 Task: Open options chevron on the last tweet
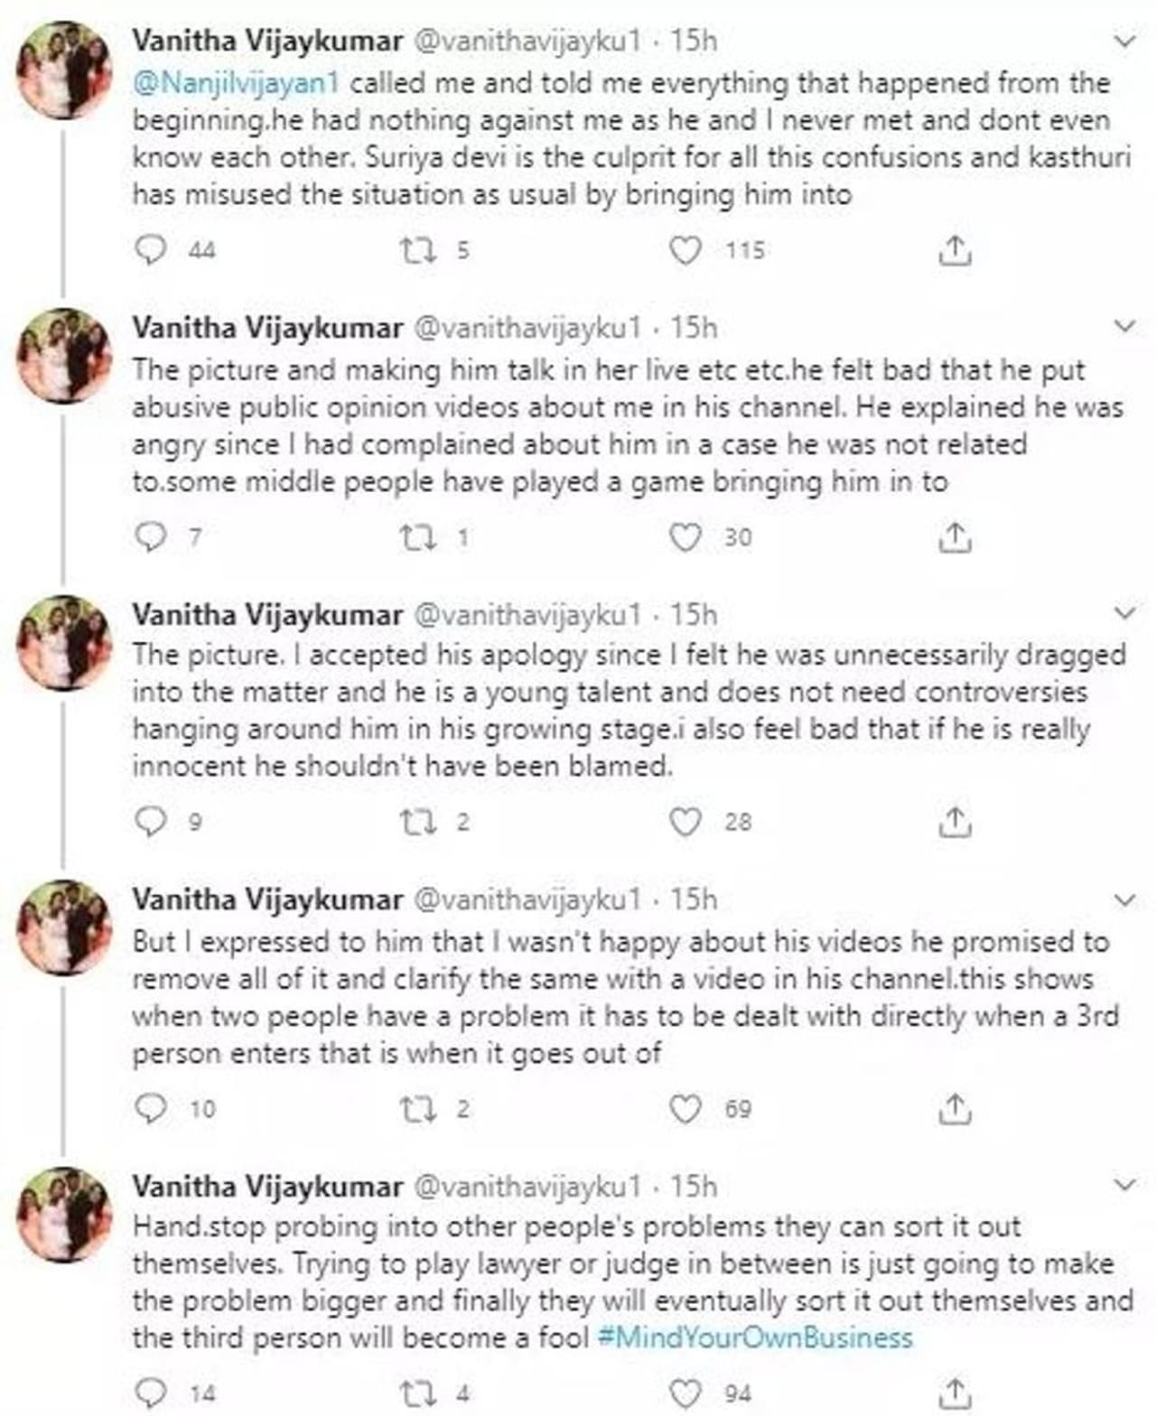pos(1124,1184)
